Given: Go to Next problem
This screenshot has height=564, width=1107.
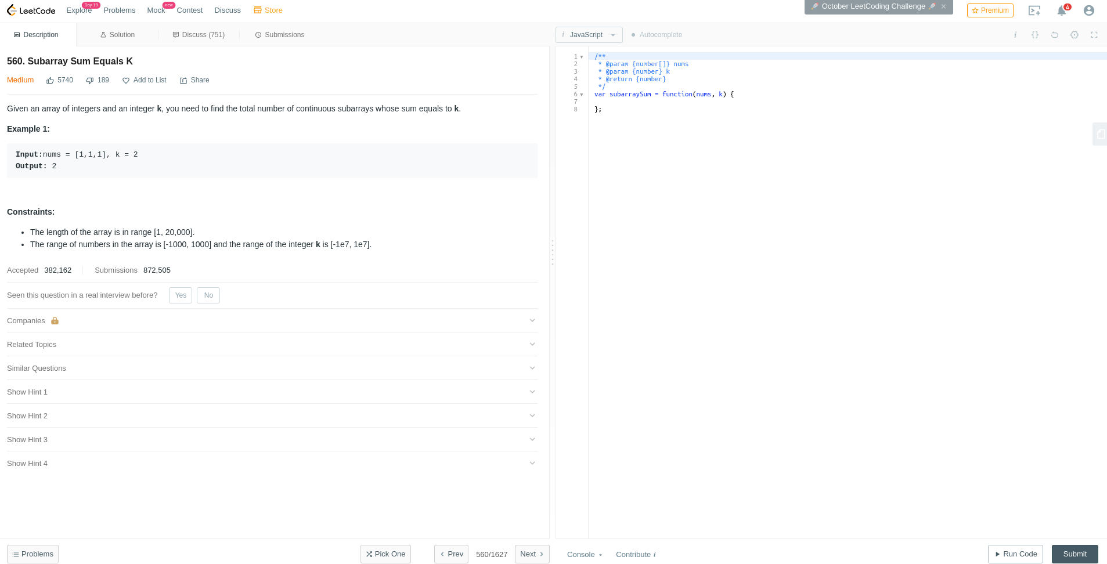Looking at the screenshot, I should click(532, 554).
